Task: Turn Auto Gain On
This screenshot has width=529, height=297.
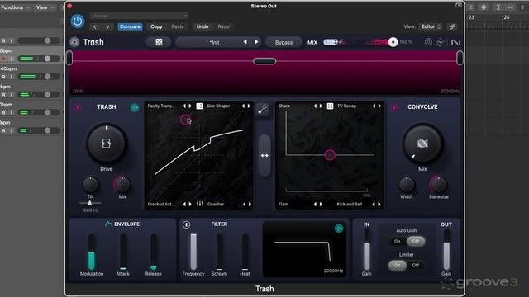Action: [x=397, y=242]
